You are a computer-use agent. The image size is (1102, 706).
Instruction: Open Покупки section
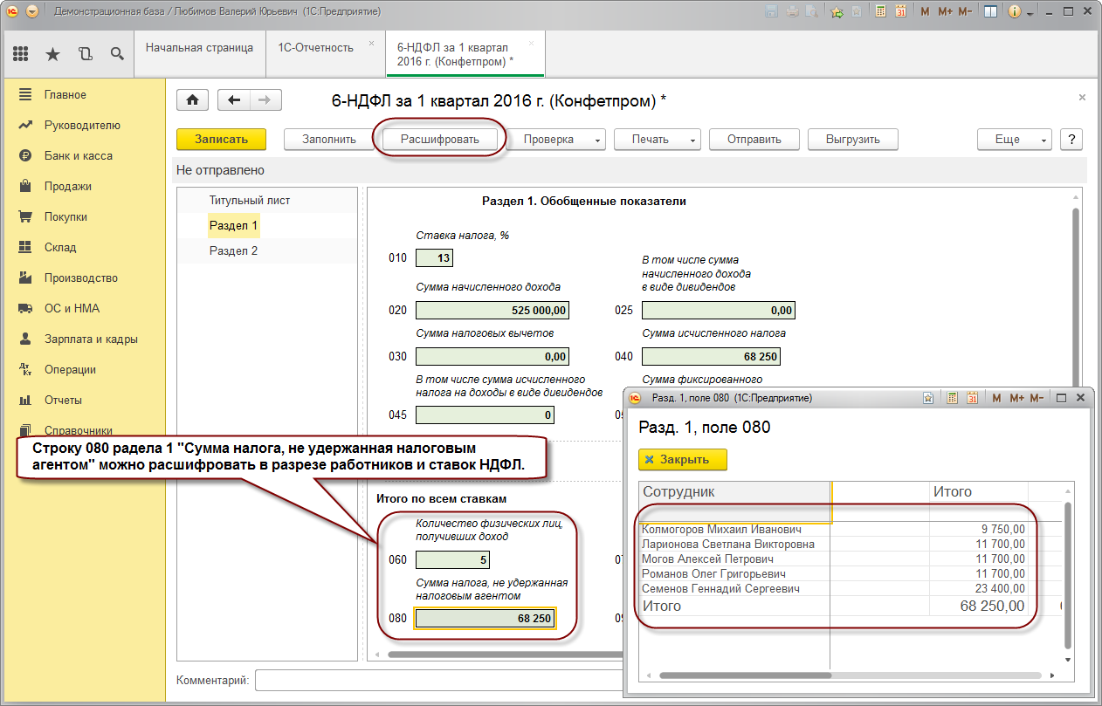click(67, 216)
